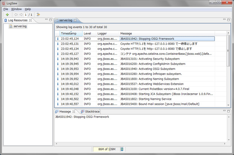Select row 'Current PicketBox version=4.0.7.Final'
234x155 pixels.
pyautogui.click(x=135, y=89)
